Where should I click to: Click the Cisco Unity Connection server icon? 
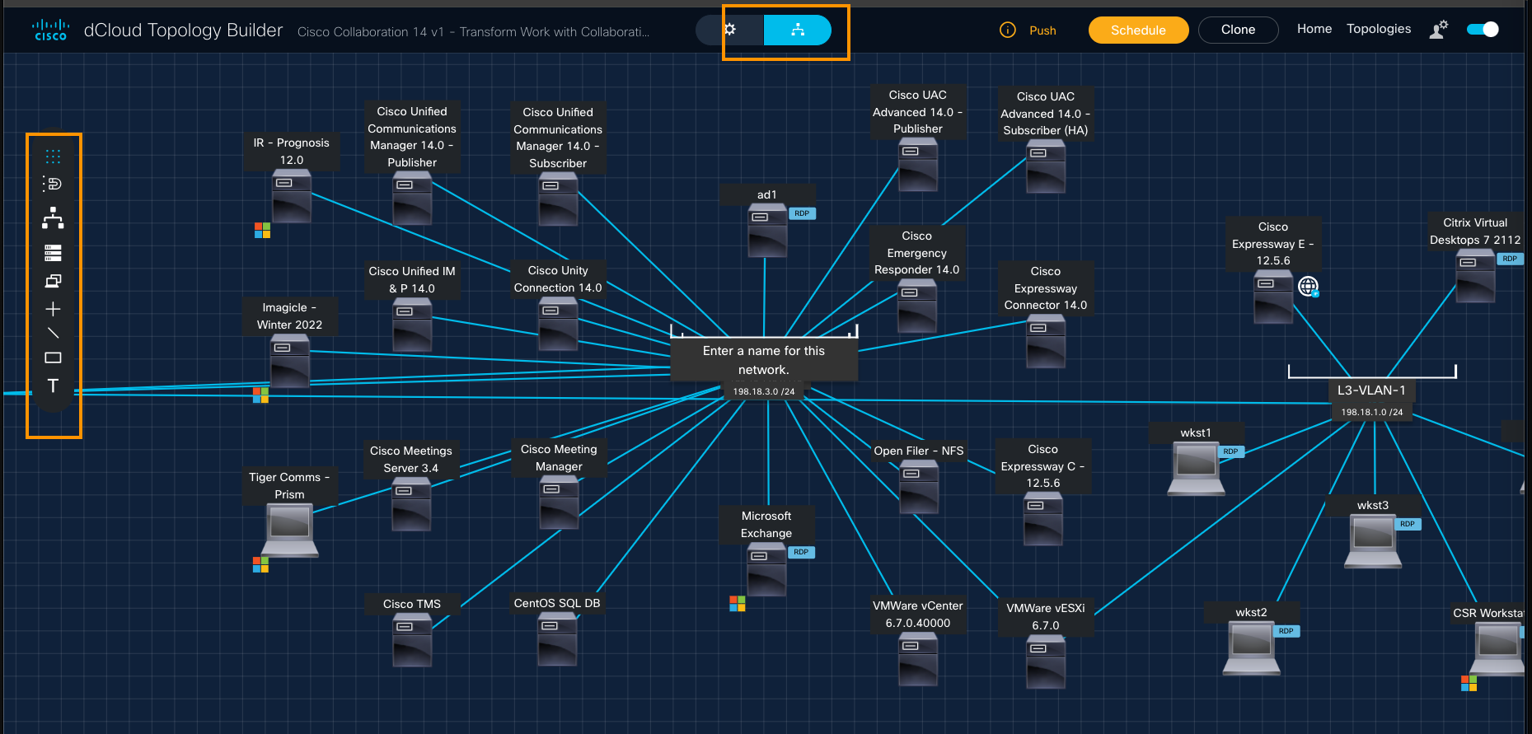(558, 324)
